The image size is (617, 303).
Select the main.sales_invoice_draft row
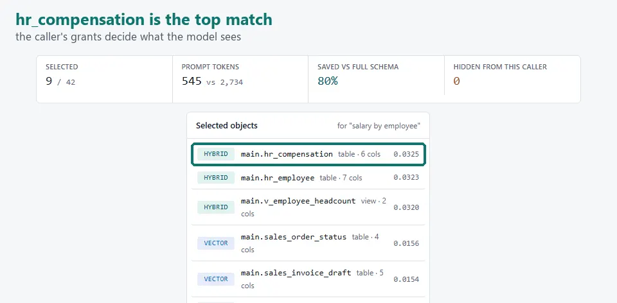tap(308, 279)
